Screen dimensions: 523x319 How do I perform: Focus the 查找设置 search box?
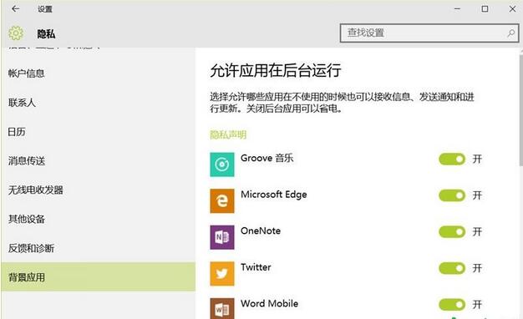[x=429, y=33]
